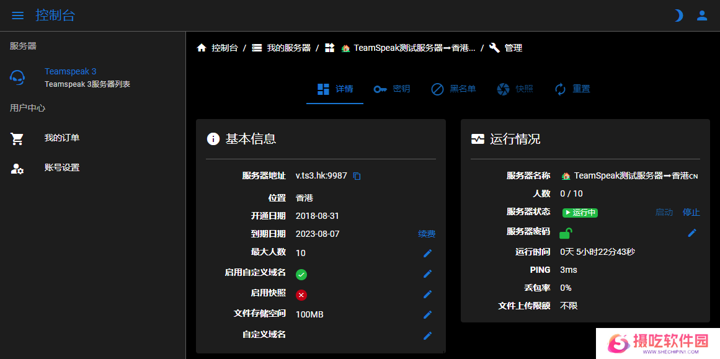The width and height of the screenshot is (720, 359).
Task: Toggle dark mode with the moon icon
Action: (678, 16)
